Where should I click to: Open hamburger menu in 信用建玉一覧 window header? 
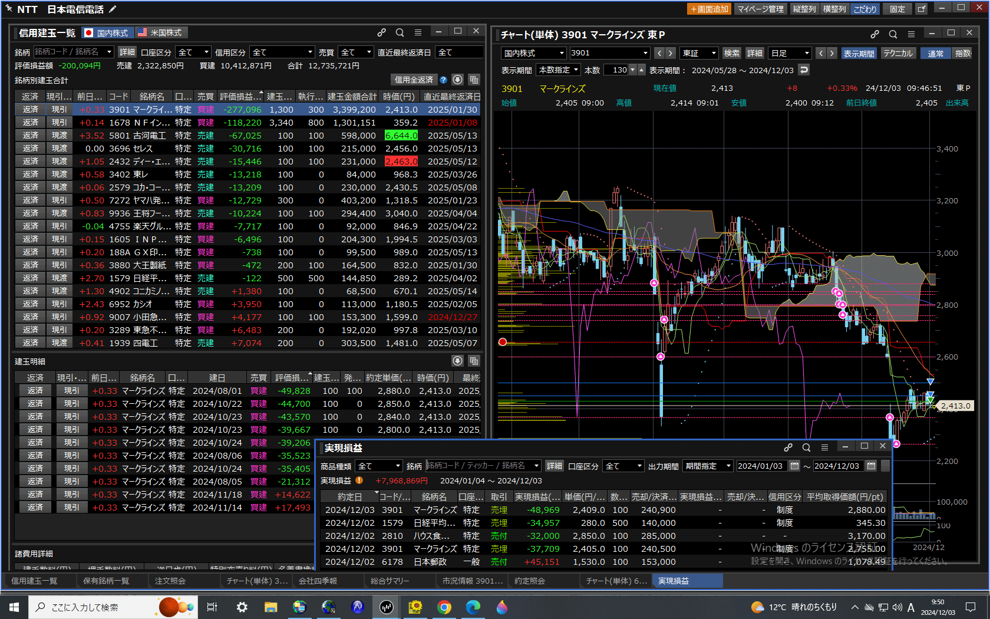coord(418,32)
